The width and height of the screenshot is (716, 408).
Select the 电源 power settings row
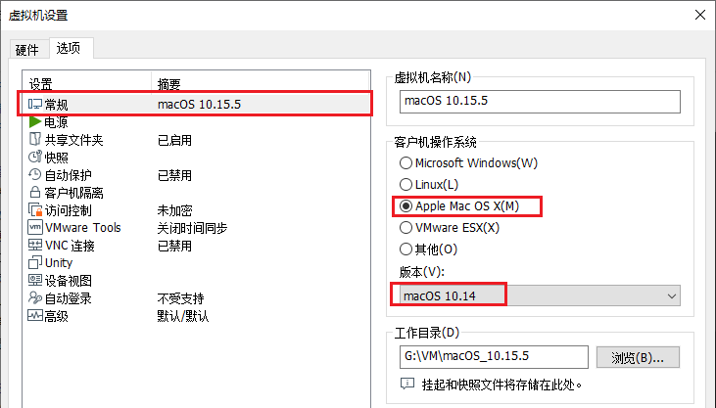pyautogui.click(x=196, y=122)
